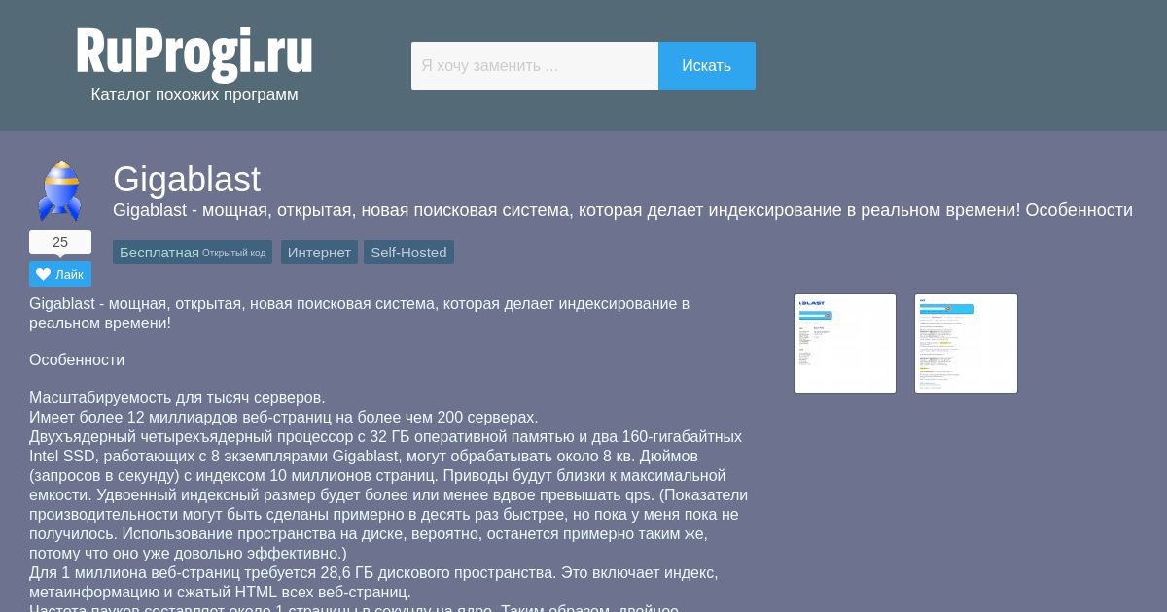The image size is (1167, 612).
Task: Click the line Масштабируемость для тысяч серверов.
Action: (x=177, y=397)
